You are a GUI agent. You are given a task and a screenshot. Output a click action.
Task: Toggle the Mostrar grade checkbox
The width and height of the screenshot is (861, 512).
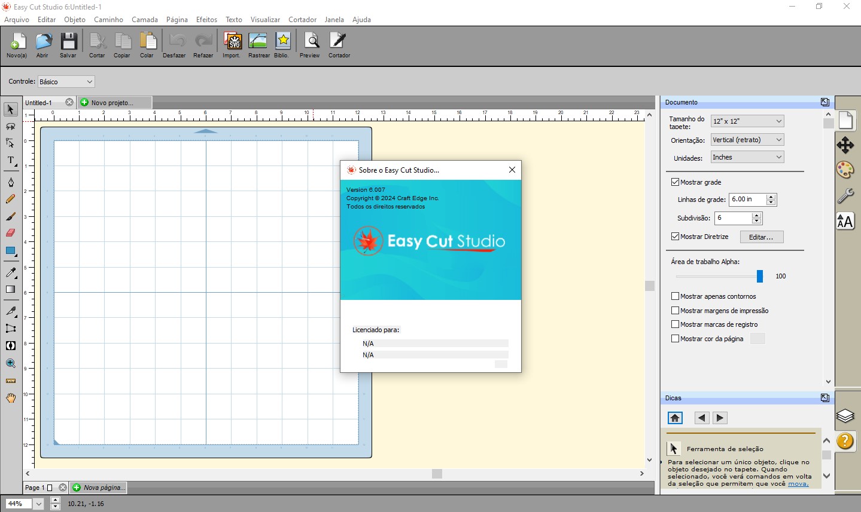[x=675, y=182]
